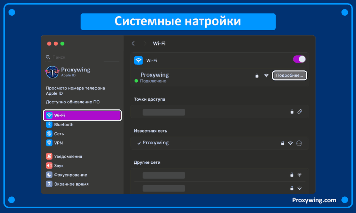Viewport: 356px width, 213px height.
Task: Click the Wi-Fi signal icon in Известная сеть row
Action: [290, 143]
